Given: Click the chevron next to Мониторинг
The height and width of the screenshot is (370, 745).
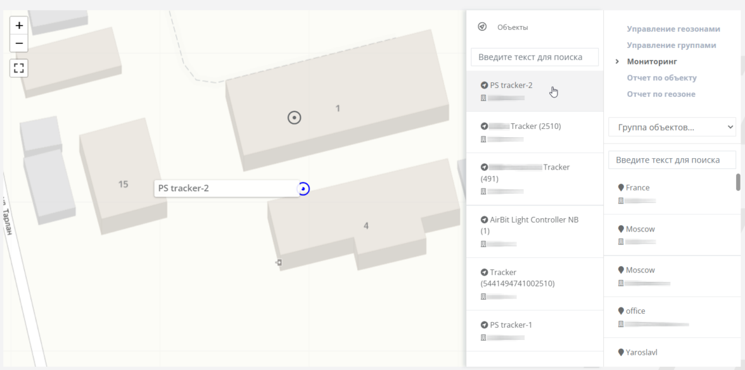Looking at the screenshot, I should tap(617, 61).
